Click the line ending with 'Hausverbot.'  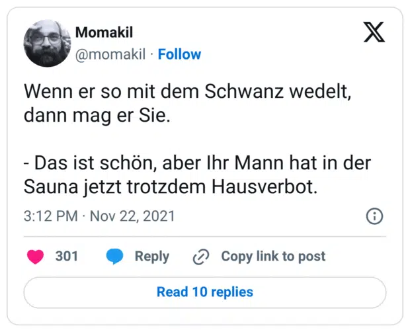coord(171,187)
